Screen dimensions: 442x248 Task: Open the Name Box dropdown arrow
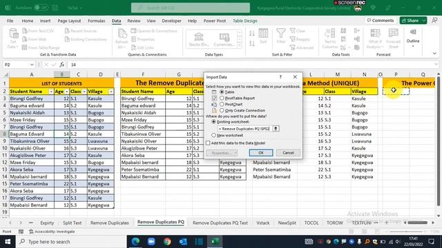tap(32, 65)
